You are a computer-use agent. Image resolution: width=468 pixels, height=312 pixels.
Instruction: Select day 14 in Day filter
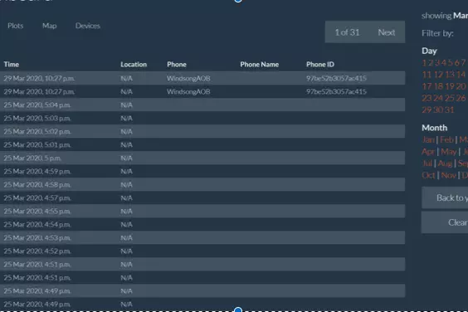(x=461, y=75)
